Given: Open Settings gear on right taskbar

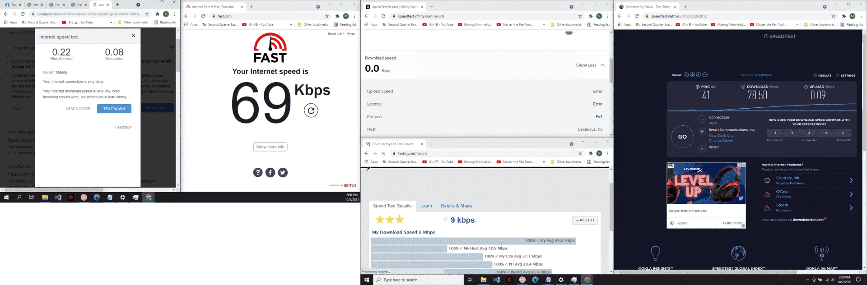Looking at the screenshot, I should coord(561,280).
